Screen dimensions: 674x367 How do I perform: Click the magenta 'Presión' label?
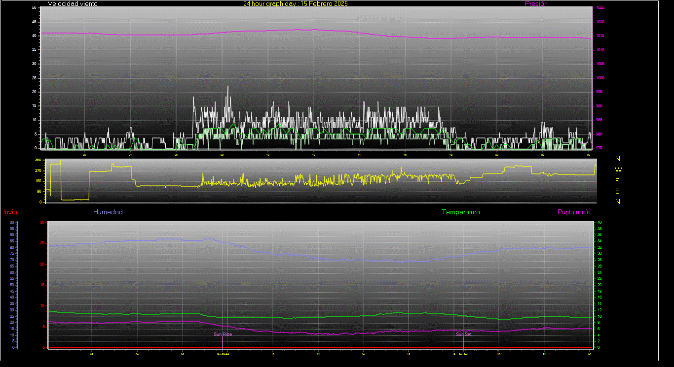(x=536, y=3)
